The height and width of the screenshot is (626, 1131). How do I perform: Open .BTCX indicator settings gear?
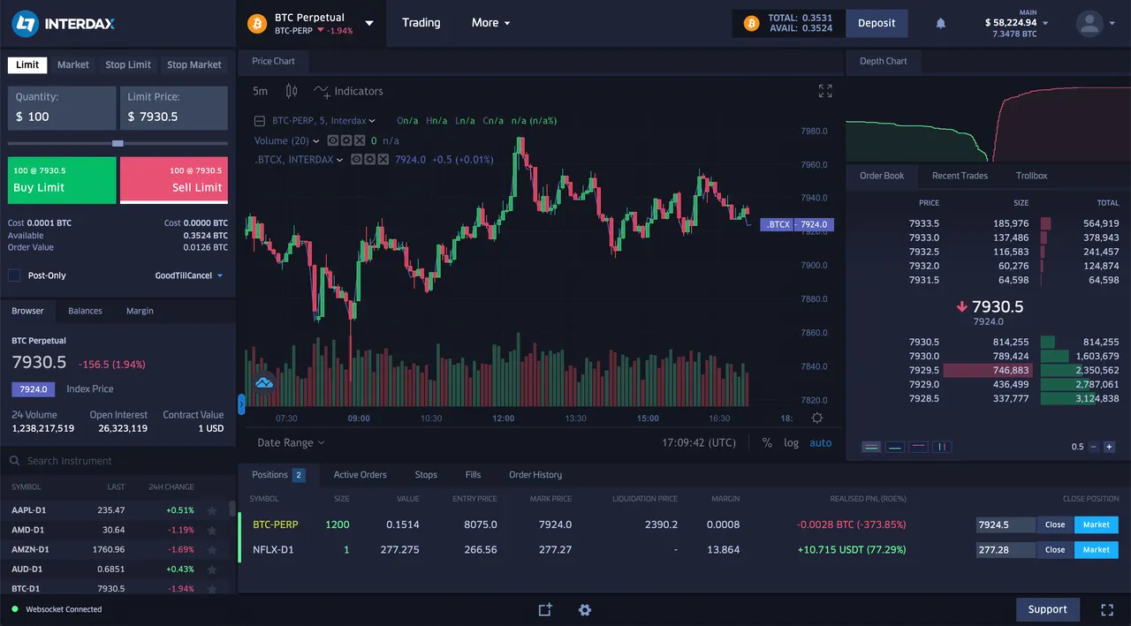tap(370, 160)
